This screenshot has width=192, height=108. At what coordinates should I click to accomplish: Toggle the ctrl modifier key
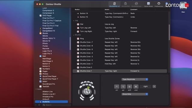117,86
